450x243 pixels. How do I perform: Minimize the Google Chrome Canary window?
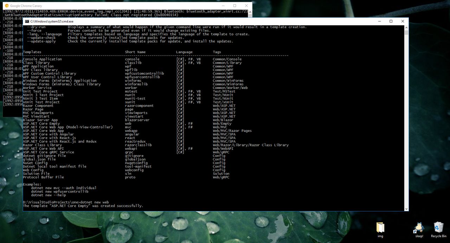coord(223,6)
